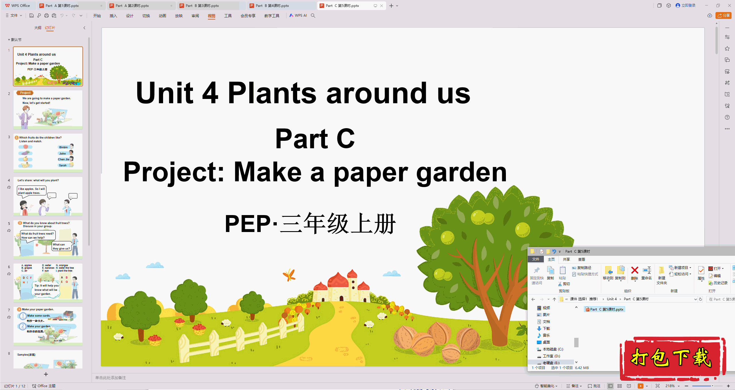Open dropdown beside new tab plus
This screenshot has height=390, width=735.
397,6
